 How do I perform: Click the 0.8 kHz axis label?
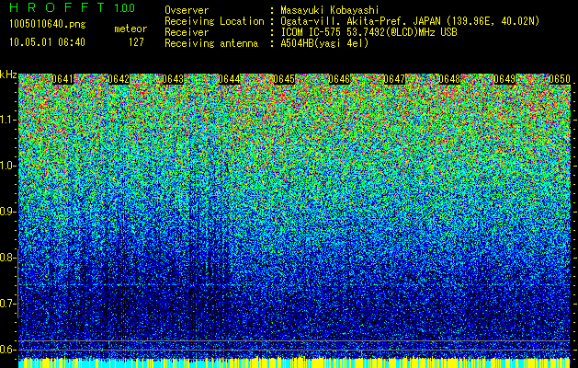click(x=8, y=258)
